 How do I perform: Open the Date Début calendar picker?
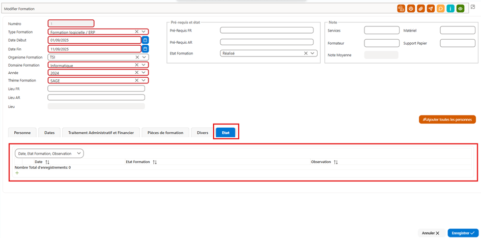pos(145,40)
